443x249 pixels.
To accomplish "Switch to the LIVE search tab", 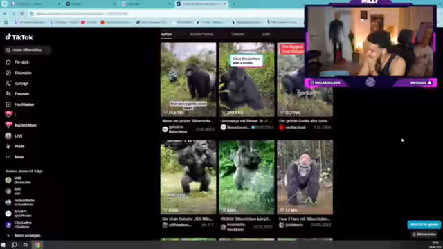I will [x=266, y=34].
